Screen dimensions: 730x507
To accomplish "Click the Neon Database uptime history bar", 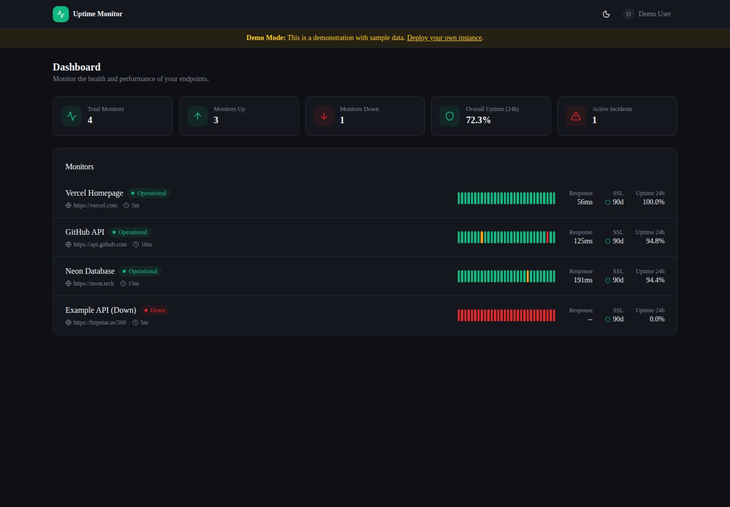I will 506,276.
